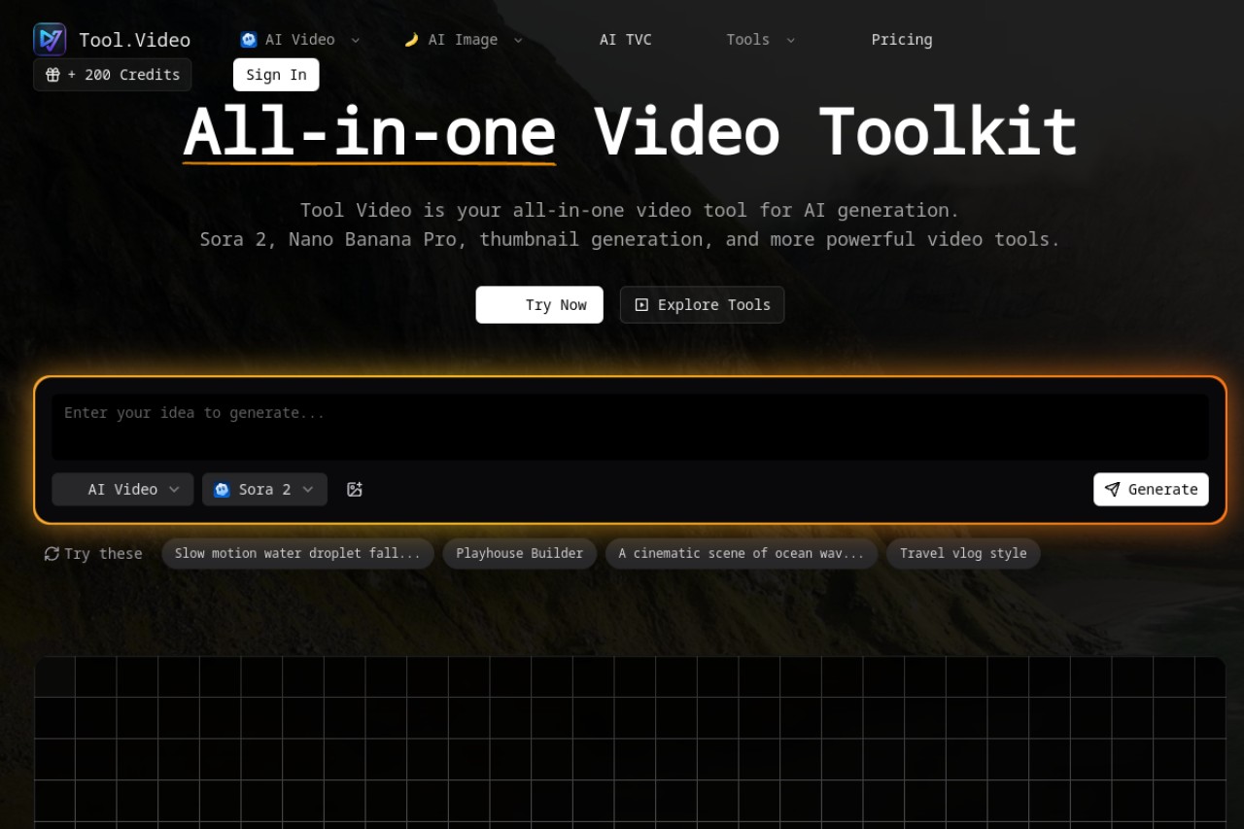Click the Sign In button
The width and height of the screenshot is (1244, 829).
pyautogui.click(x=276, y=75)
